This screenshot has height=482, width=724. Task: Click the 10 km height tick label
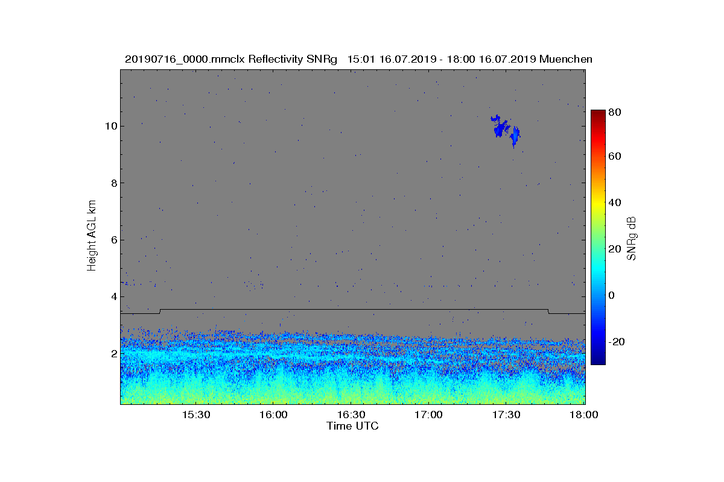110,126
